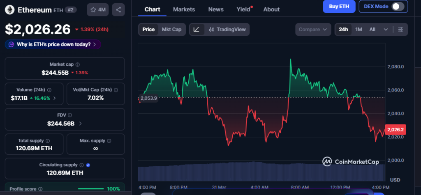The height and width of the screenshot is (195, 421).
Task: Open the Yield tab
Action: (x=243, y=9)
